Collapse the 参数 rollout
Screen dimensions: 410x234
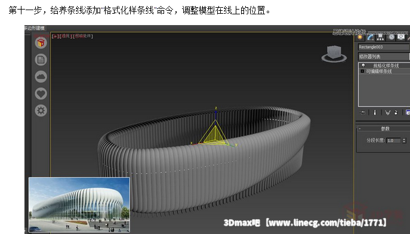[360, 128]
